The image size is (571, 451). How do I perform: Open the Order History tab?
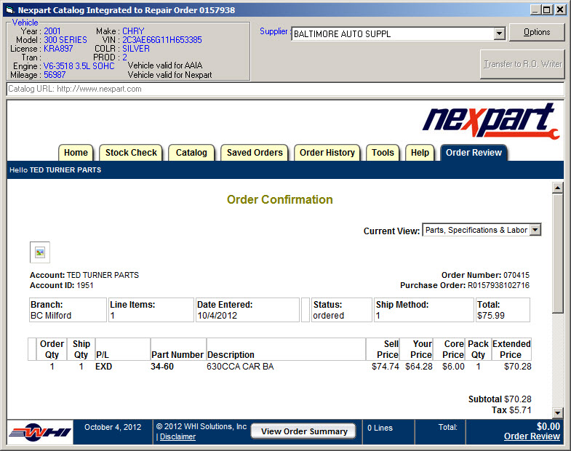point(327,153)
